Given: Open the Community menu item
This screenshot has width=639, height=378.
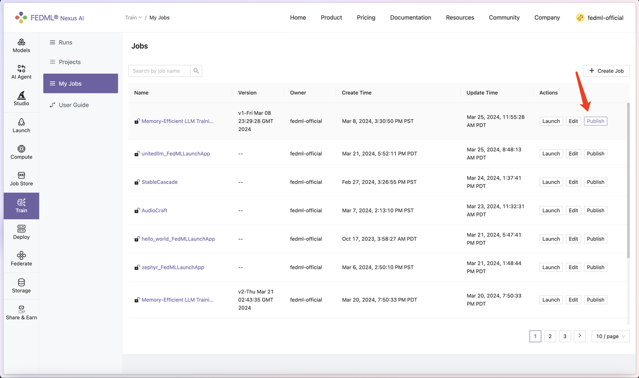Looking at the screenshot, I should coord(504,17).
